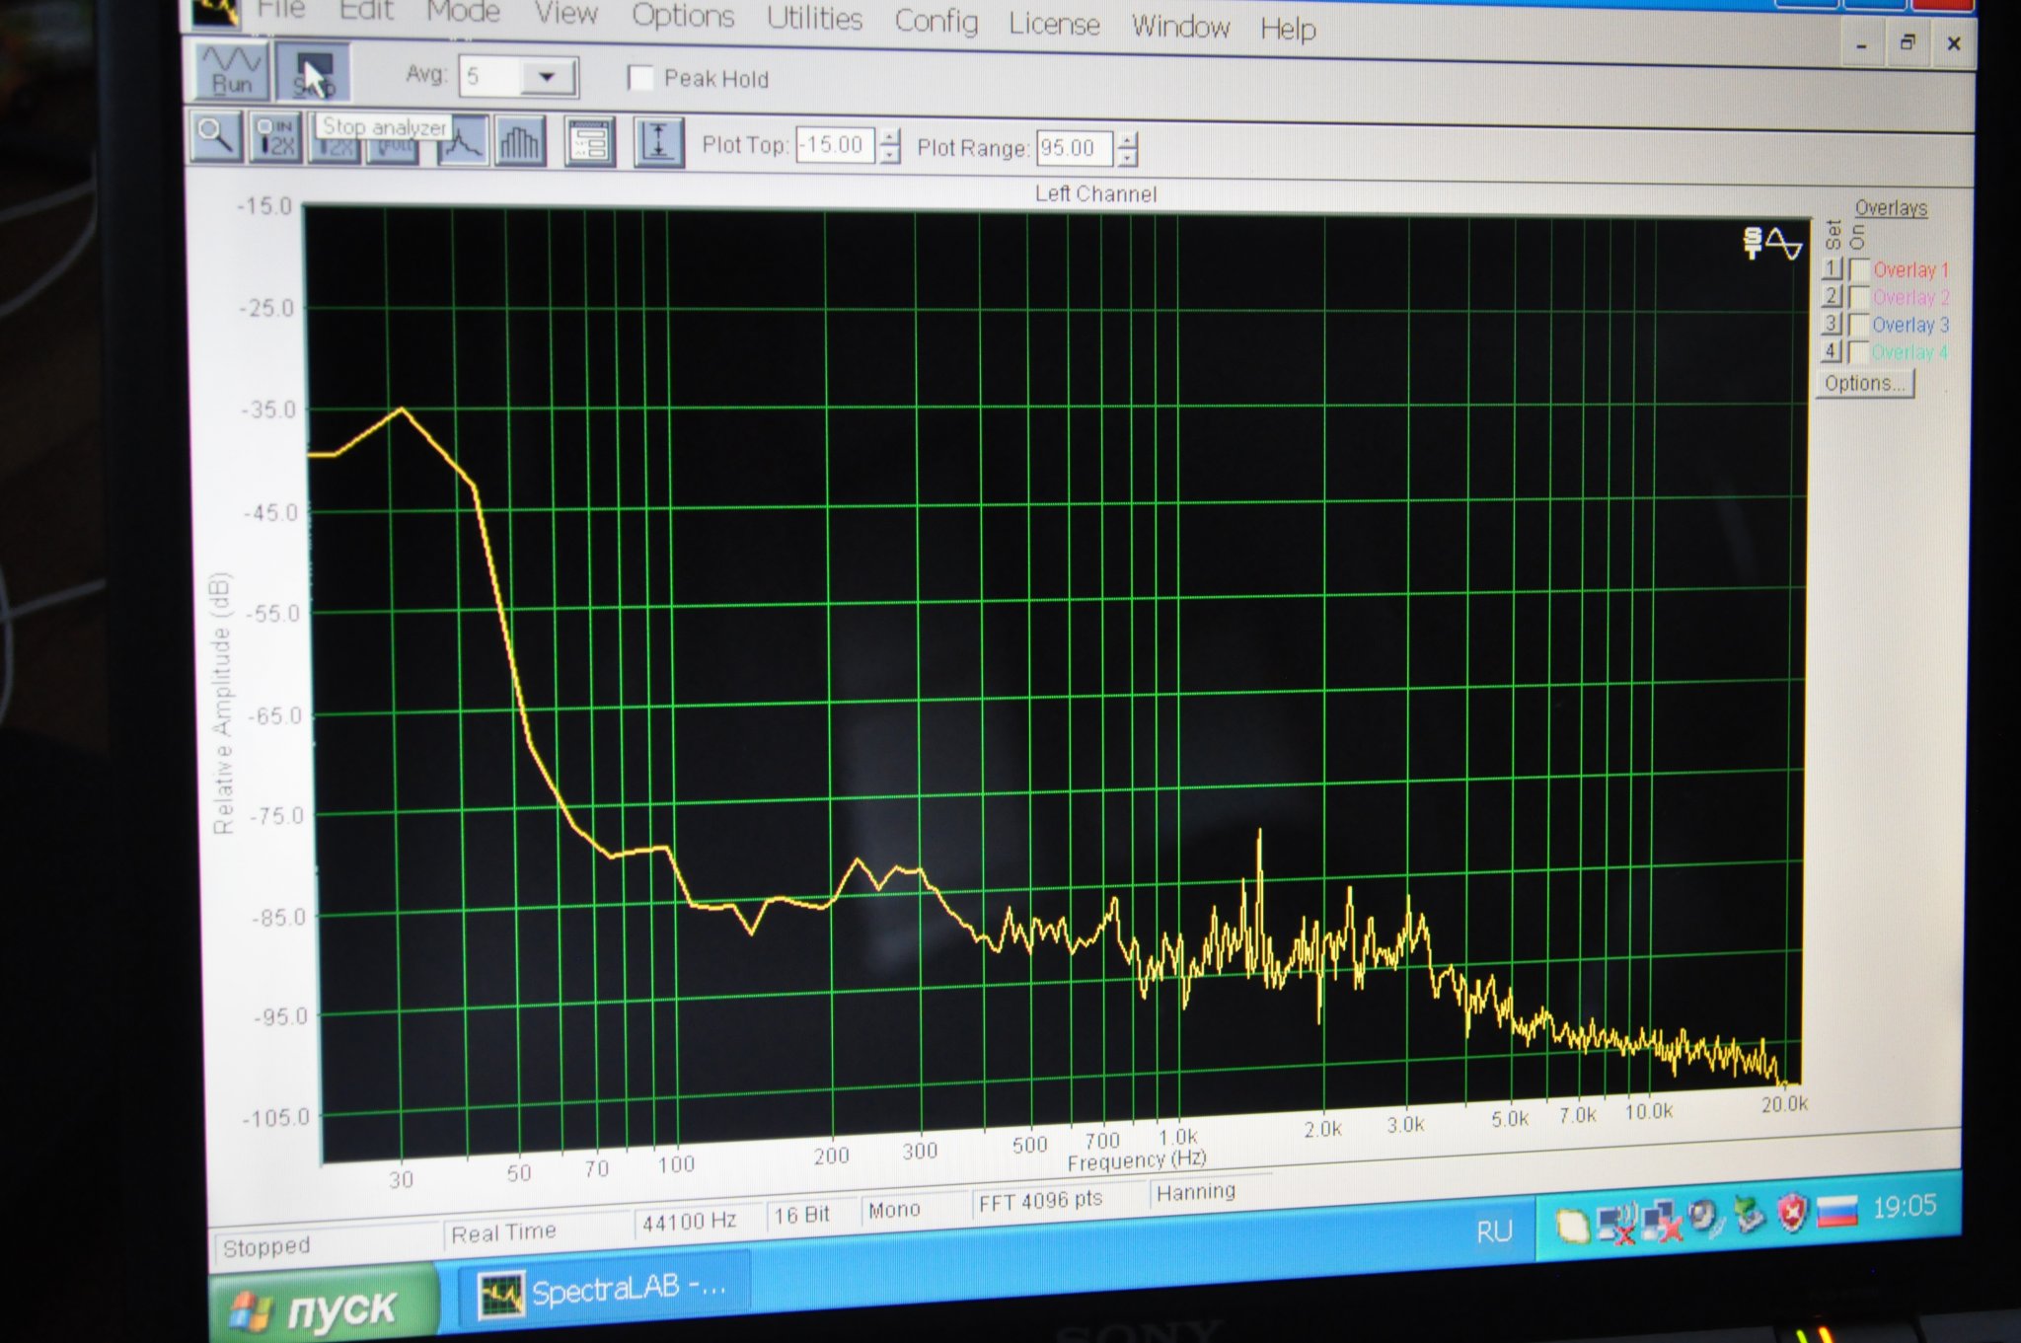The image size is (2021, 1343).
Task: Click the red security shield tray icon
Action: pyautogui.click(x=1792, y=1212)
